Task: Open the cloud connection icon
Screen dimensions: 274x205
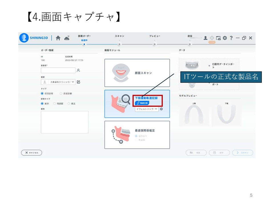Action: point(67,38)
